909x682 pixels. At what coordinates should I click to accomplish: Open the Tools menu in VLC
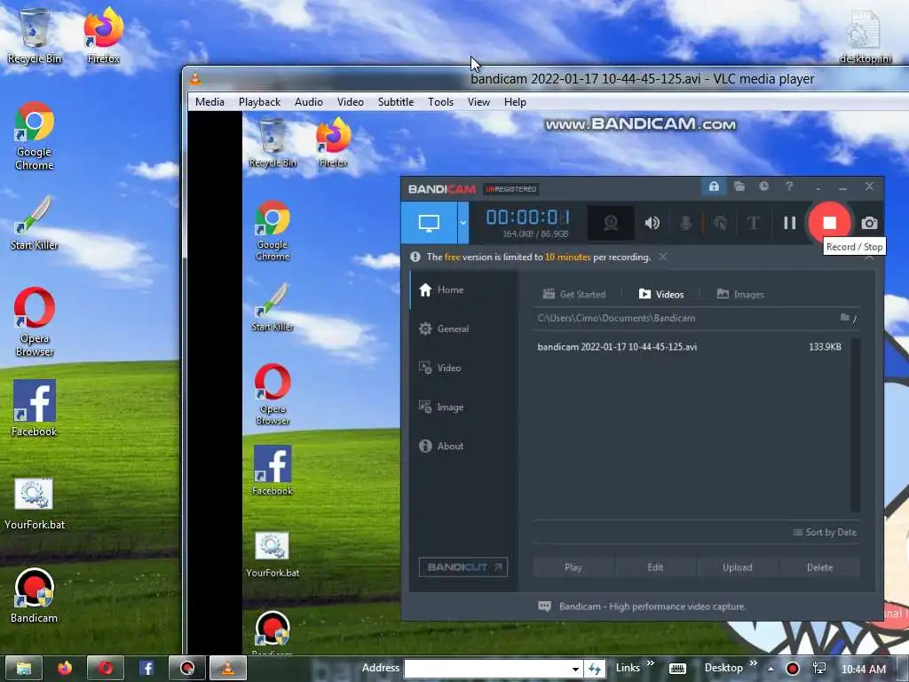440,102
